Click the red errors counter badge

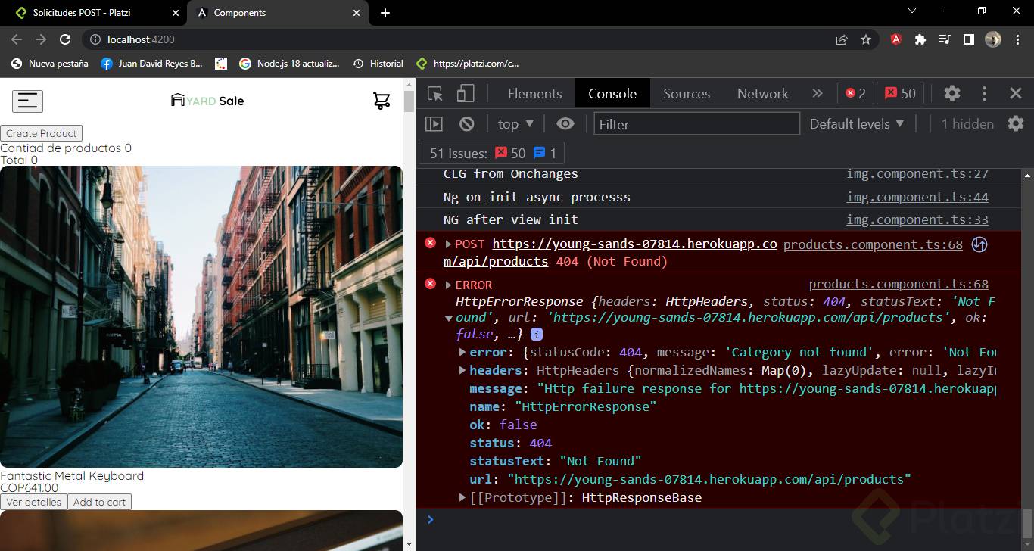(855, 93)
